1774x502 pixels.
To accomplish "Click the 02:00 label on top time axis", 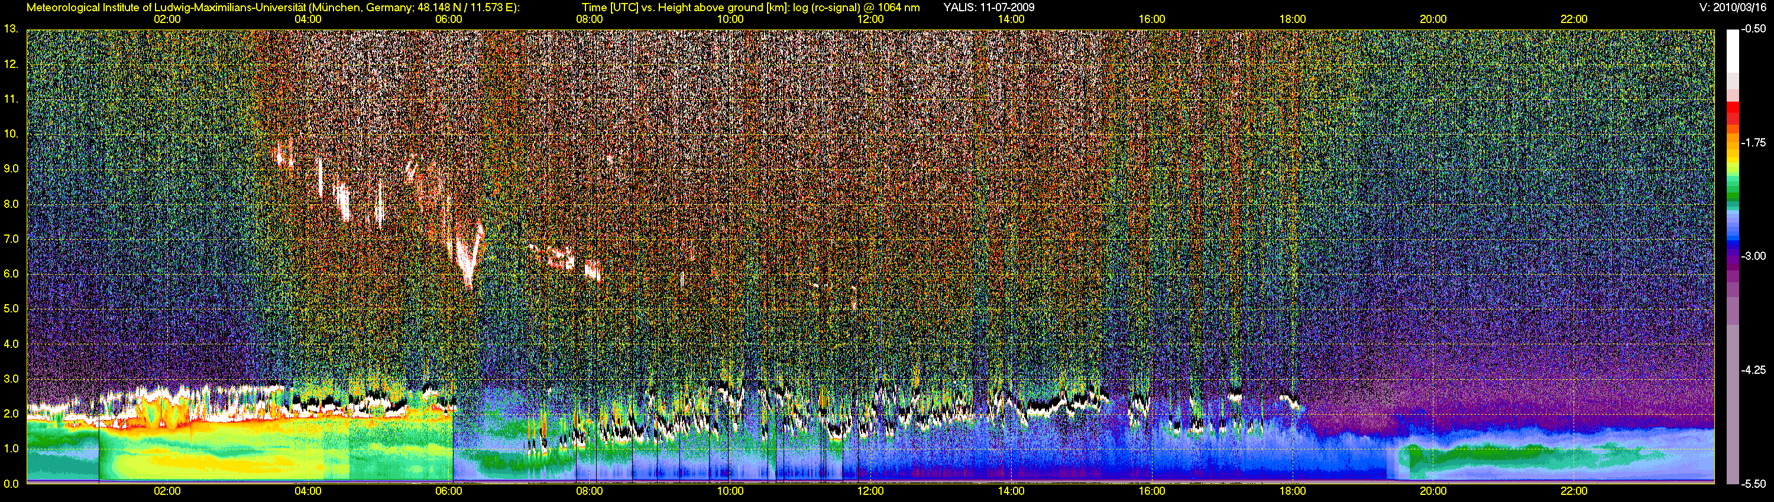I will (167, 19).
